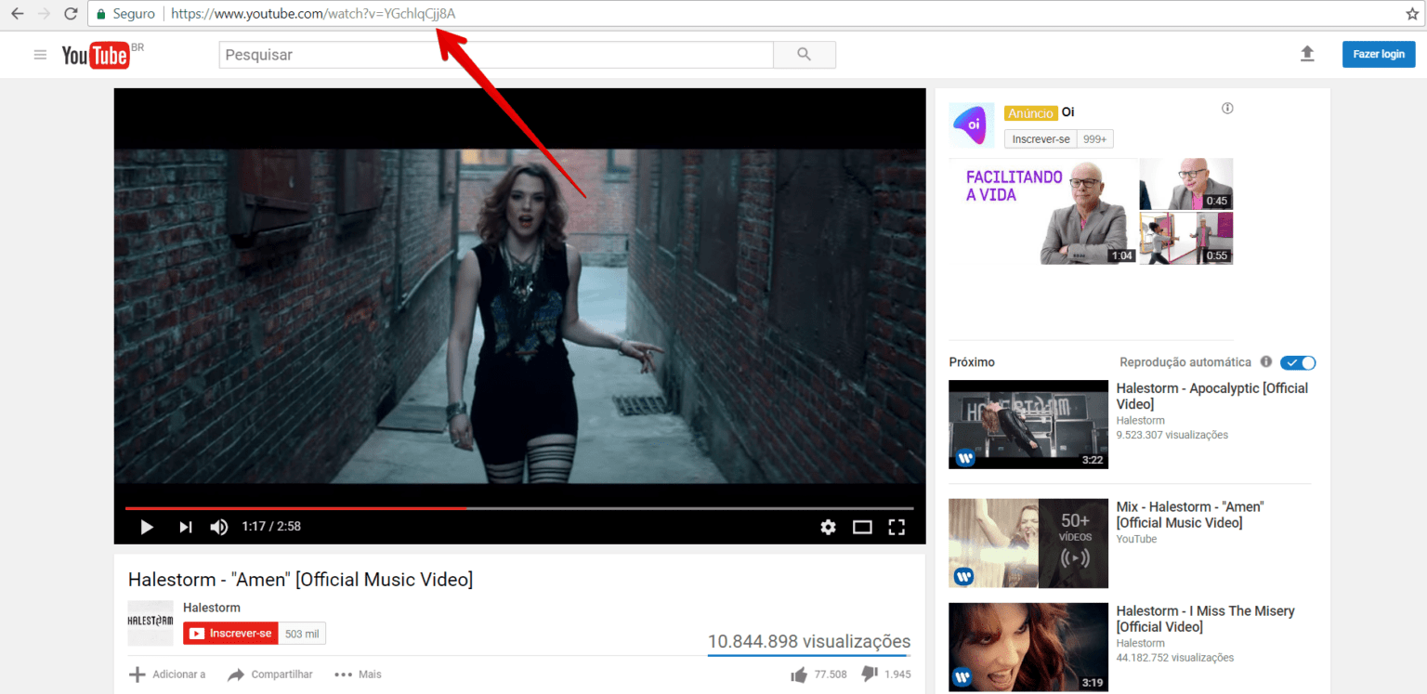Open the ad thumbnail lasting 0:45
Image resolution: width=1427 pixels, height=694 pixels.
[1186, 184]
